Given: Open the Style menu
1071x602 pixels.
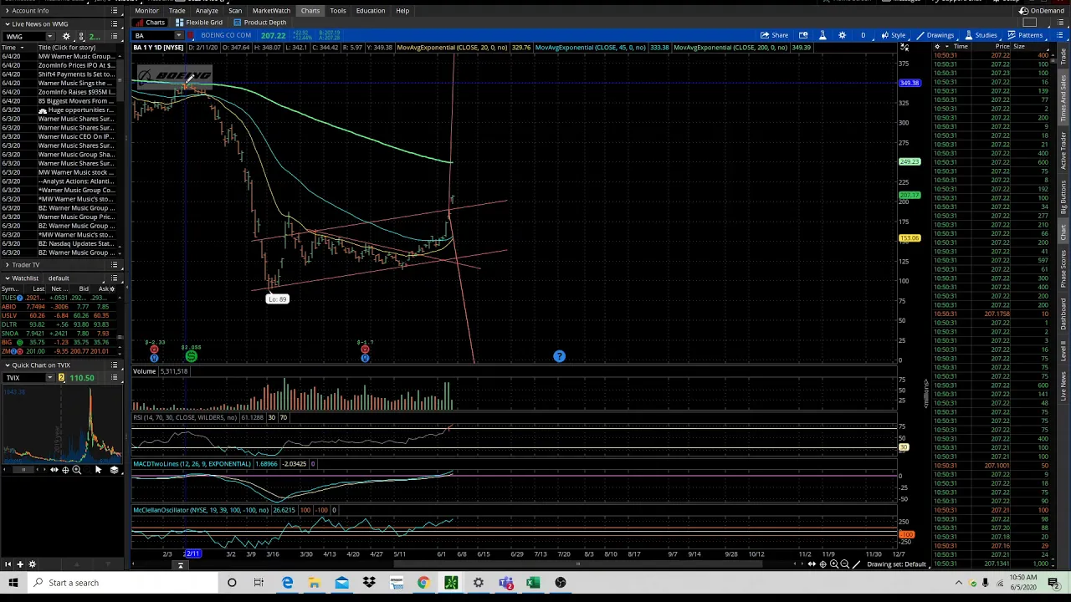Looking at the screenshot, I should (x=893, y=35).
